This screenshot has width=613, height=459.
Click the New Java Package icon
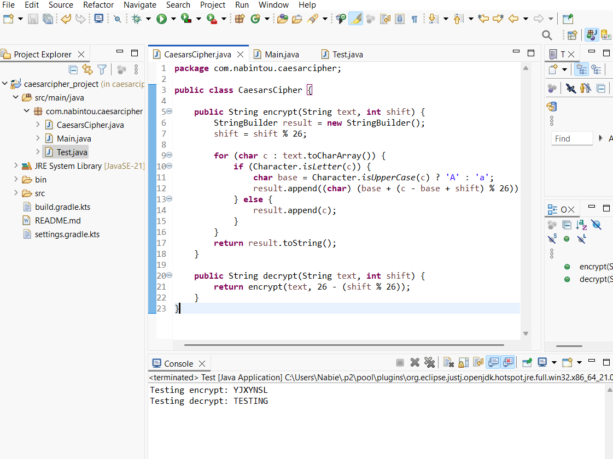point(240,19)
